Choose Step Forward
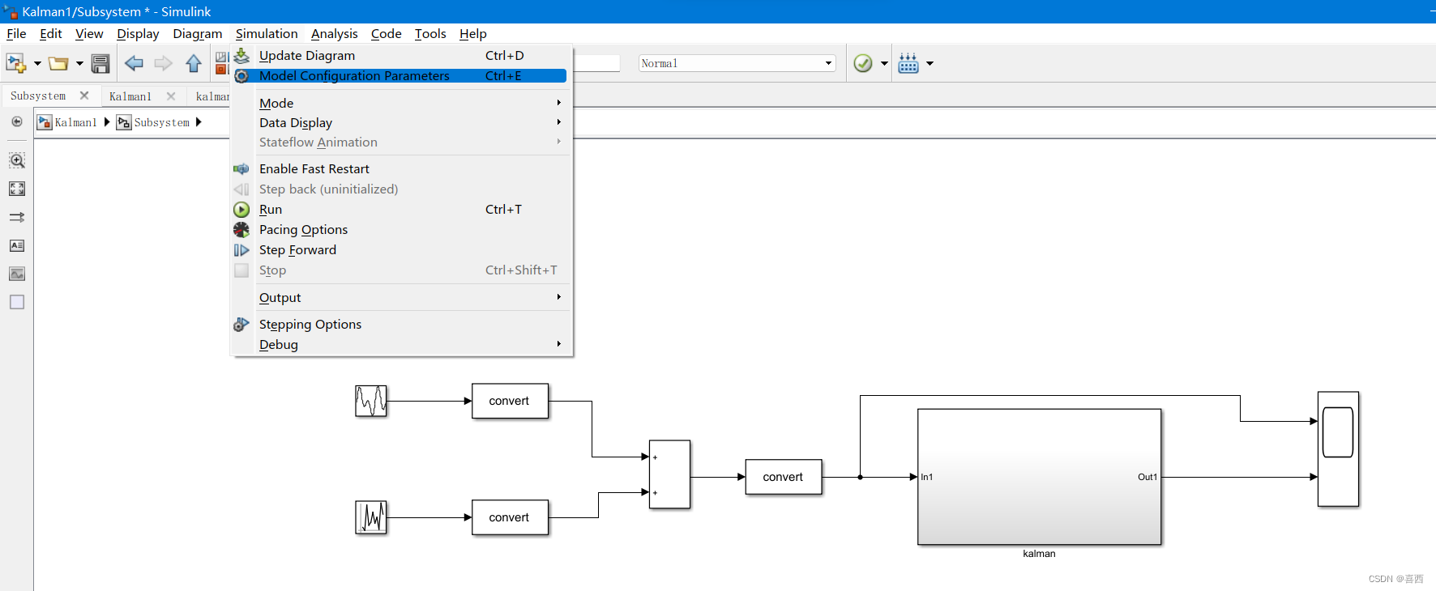The height and width of the screenshot is (591, 1436). click(401, 249)
